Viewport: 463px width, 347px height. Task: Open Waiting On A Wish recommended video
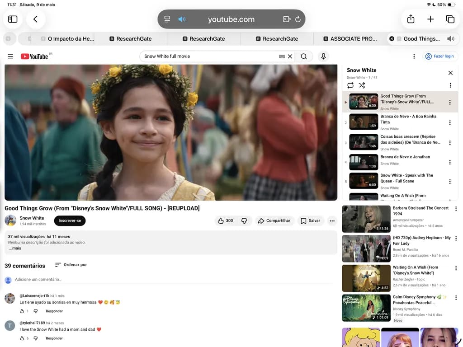click(366, 278)
